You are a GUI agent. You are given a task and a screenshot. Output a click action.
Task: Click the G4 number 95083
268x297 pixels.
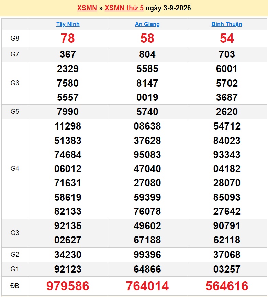[x=147, y=155]
